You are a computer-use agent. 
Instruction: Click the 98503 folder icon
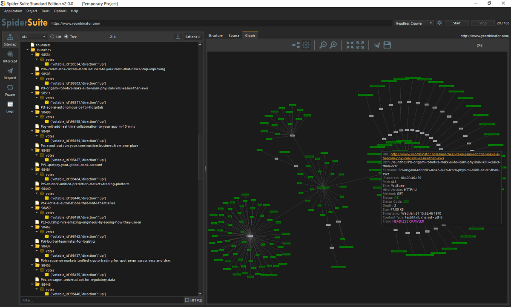(x=37, y=74)
